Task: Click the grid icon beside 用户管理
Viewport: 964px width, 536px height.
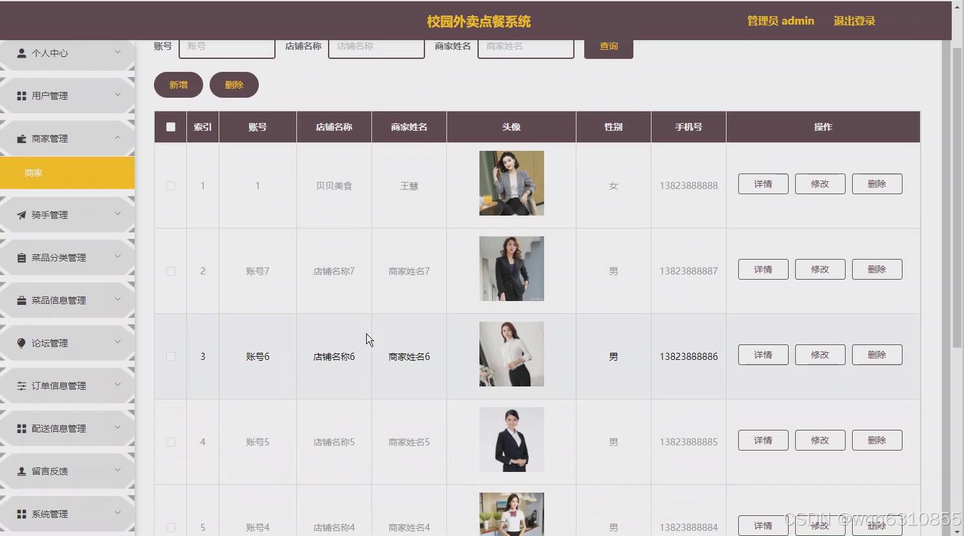Action: click(x=21, y=96)
